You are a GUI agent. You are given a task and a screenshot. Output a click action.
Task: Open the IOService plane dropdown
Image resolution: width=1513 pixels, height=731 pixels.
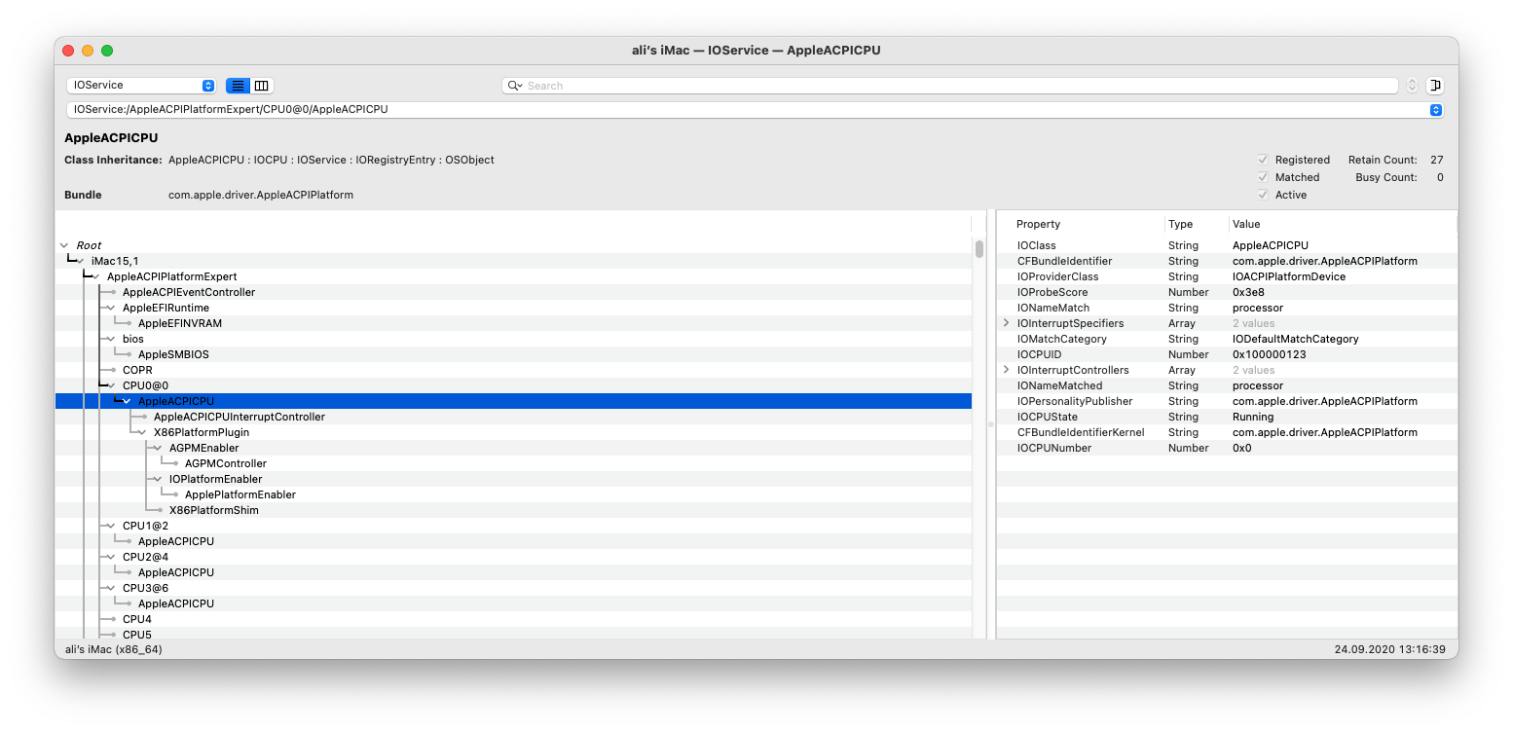pyautogui.click(x=141, y=86)
